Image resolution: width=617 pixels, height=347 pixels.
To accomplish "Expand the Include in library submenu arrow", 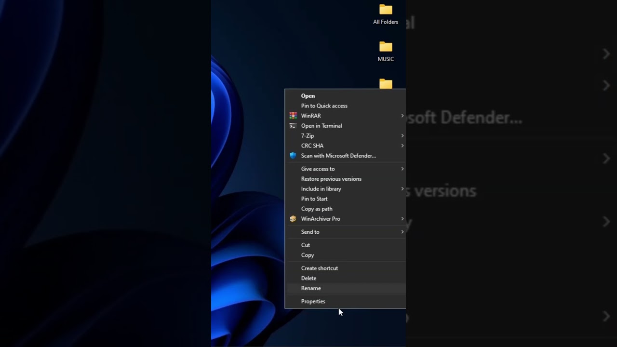I will [402, 189].
